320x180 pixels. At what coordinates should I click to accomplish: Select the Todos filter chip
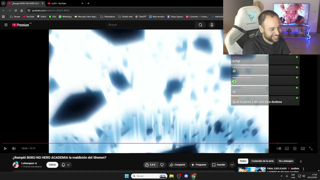pos(243,161)
